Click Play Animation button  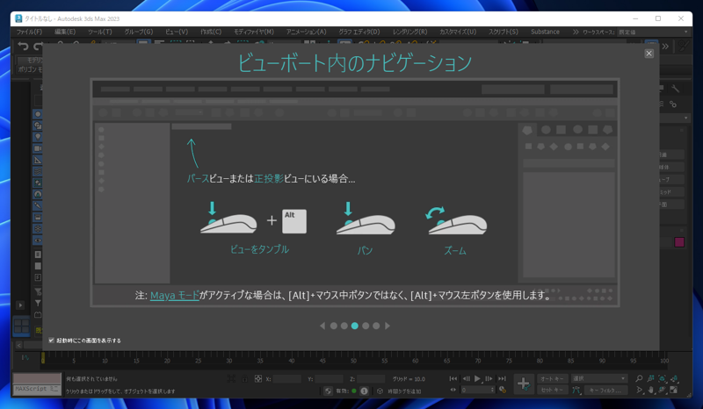(x=477, y=379)
